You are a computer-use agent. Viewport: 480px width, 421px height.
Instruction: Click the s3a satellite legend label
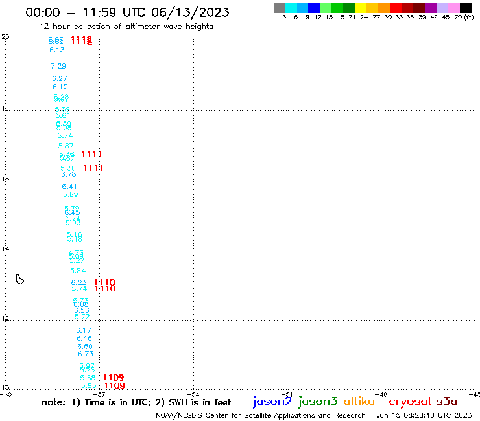click(447, 402)
